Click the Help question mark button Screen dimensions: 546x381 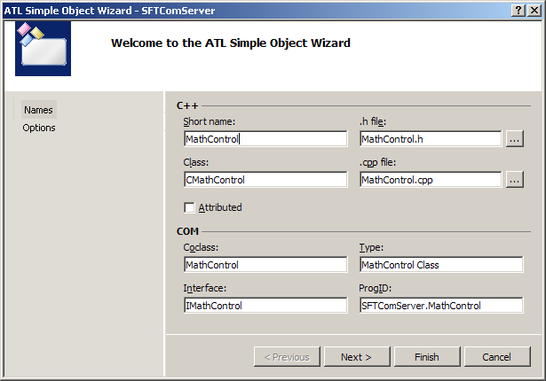coord(518,10)
